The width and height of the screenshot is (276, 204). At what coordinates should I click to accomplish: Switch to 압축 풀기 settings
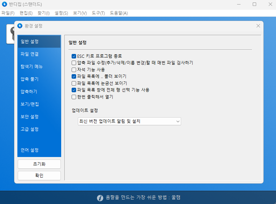[39, 79]
